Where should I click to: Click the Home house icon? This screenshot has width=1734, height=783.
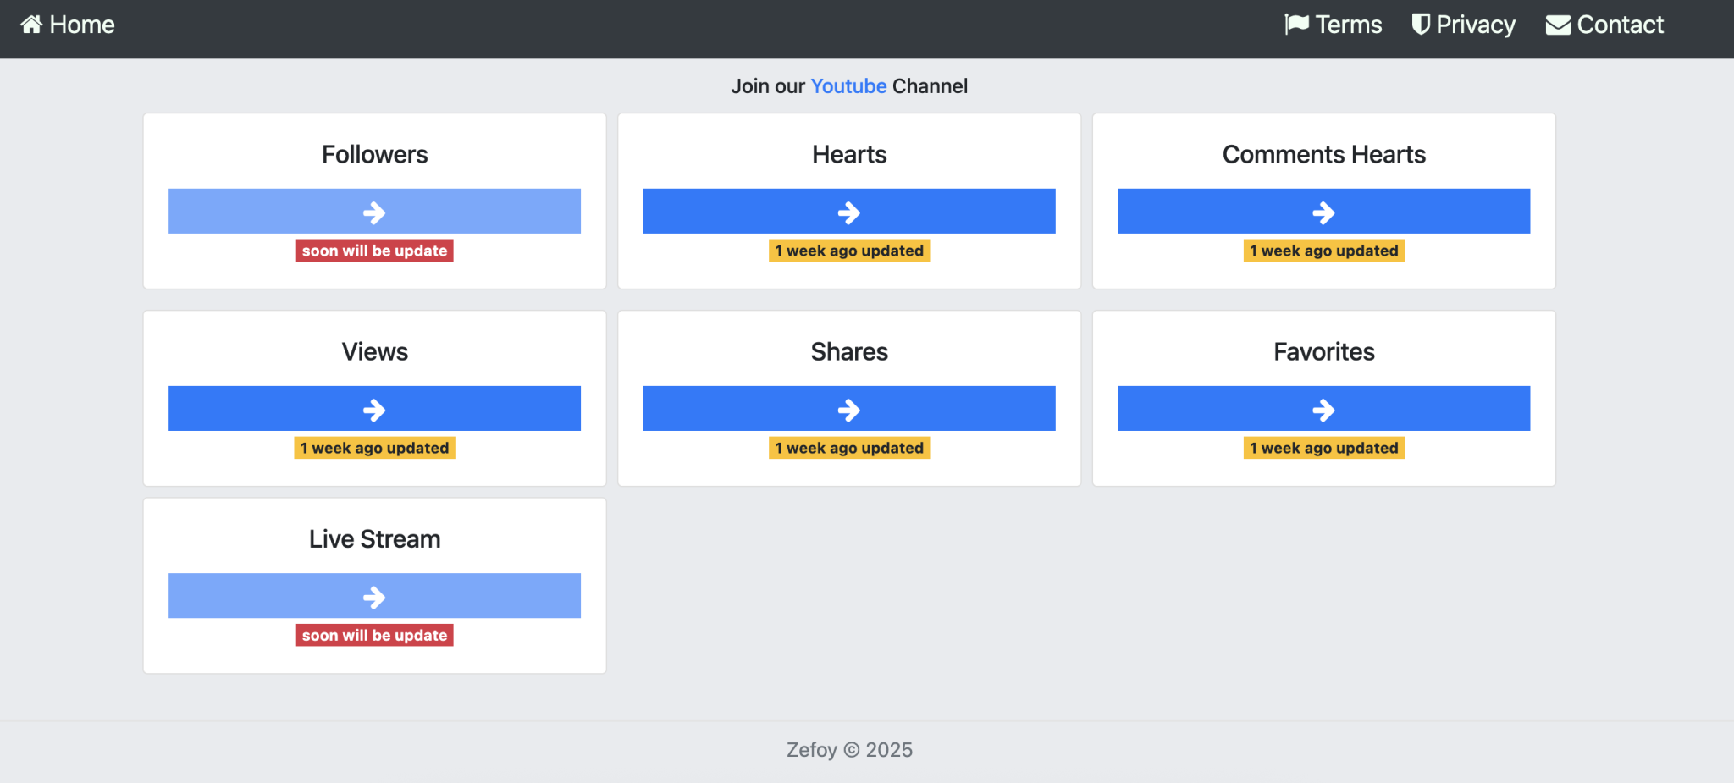(x=31, y=25)
